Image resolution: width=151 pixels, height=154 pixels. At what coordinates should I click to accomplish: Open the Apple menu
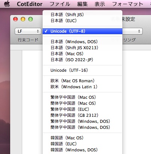point(7,4)
